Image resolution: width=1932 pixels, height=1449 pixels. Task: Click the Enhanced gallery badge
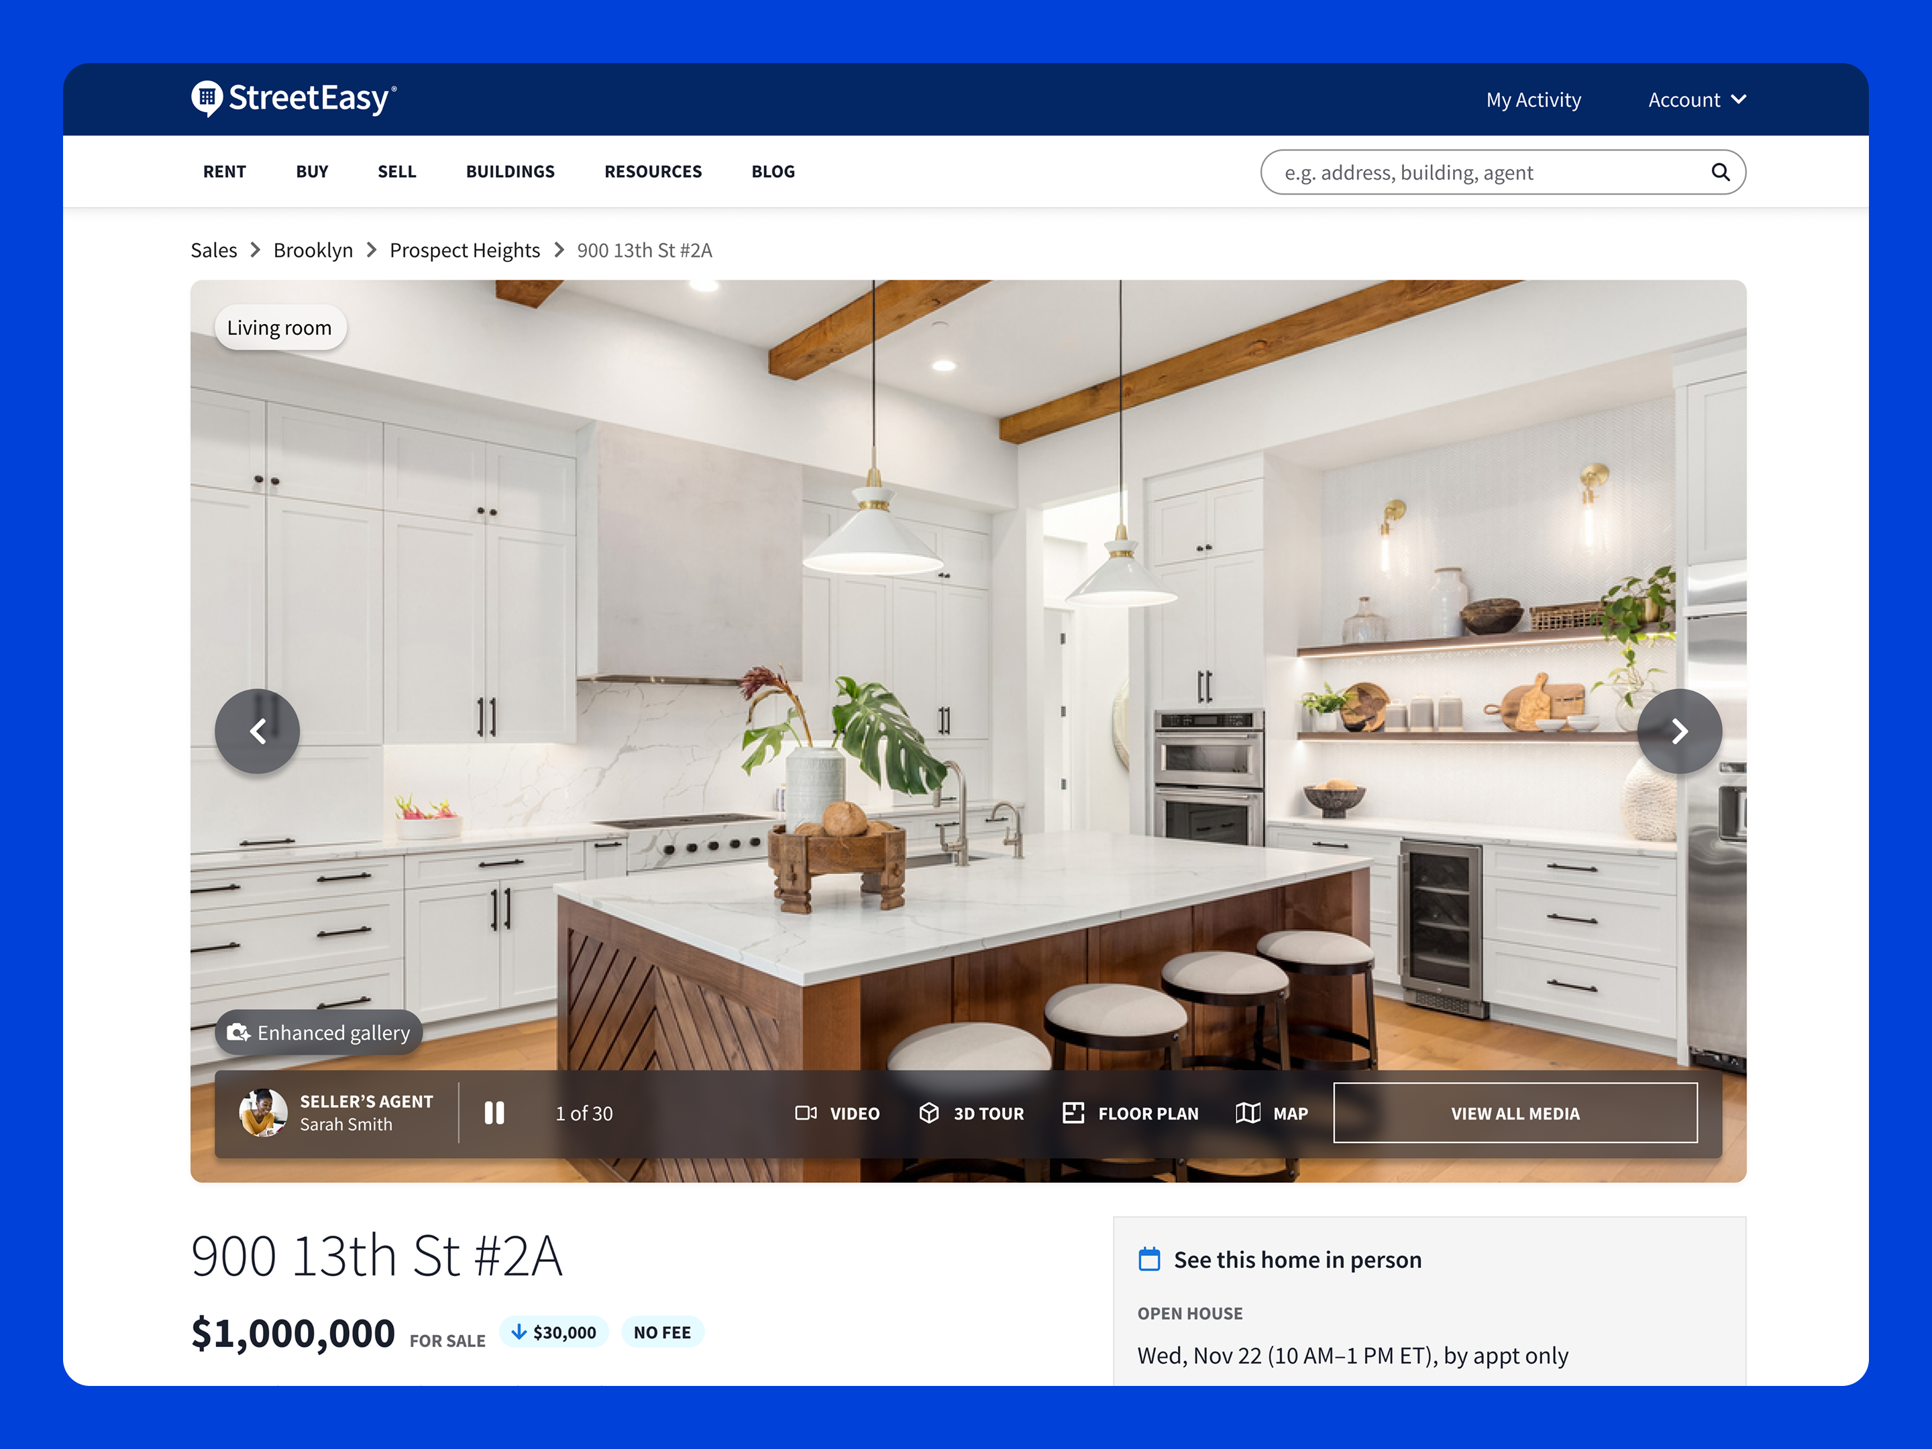[x=319, y=1032]
